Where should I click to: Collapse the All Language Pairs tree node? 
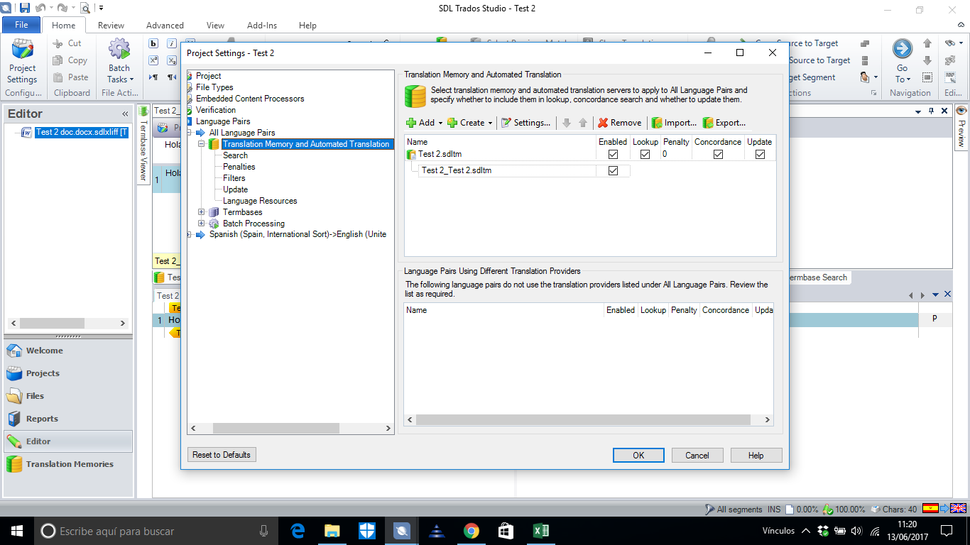[190, 133]
